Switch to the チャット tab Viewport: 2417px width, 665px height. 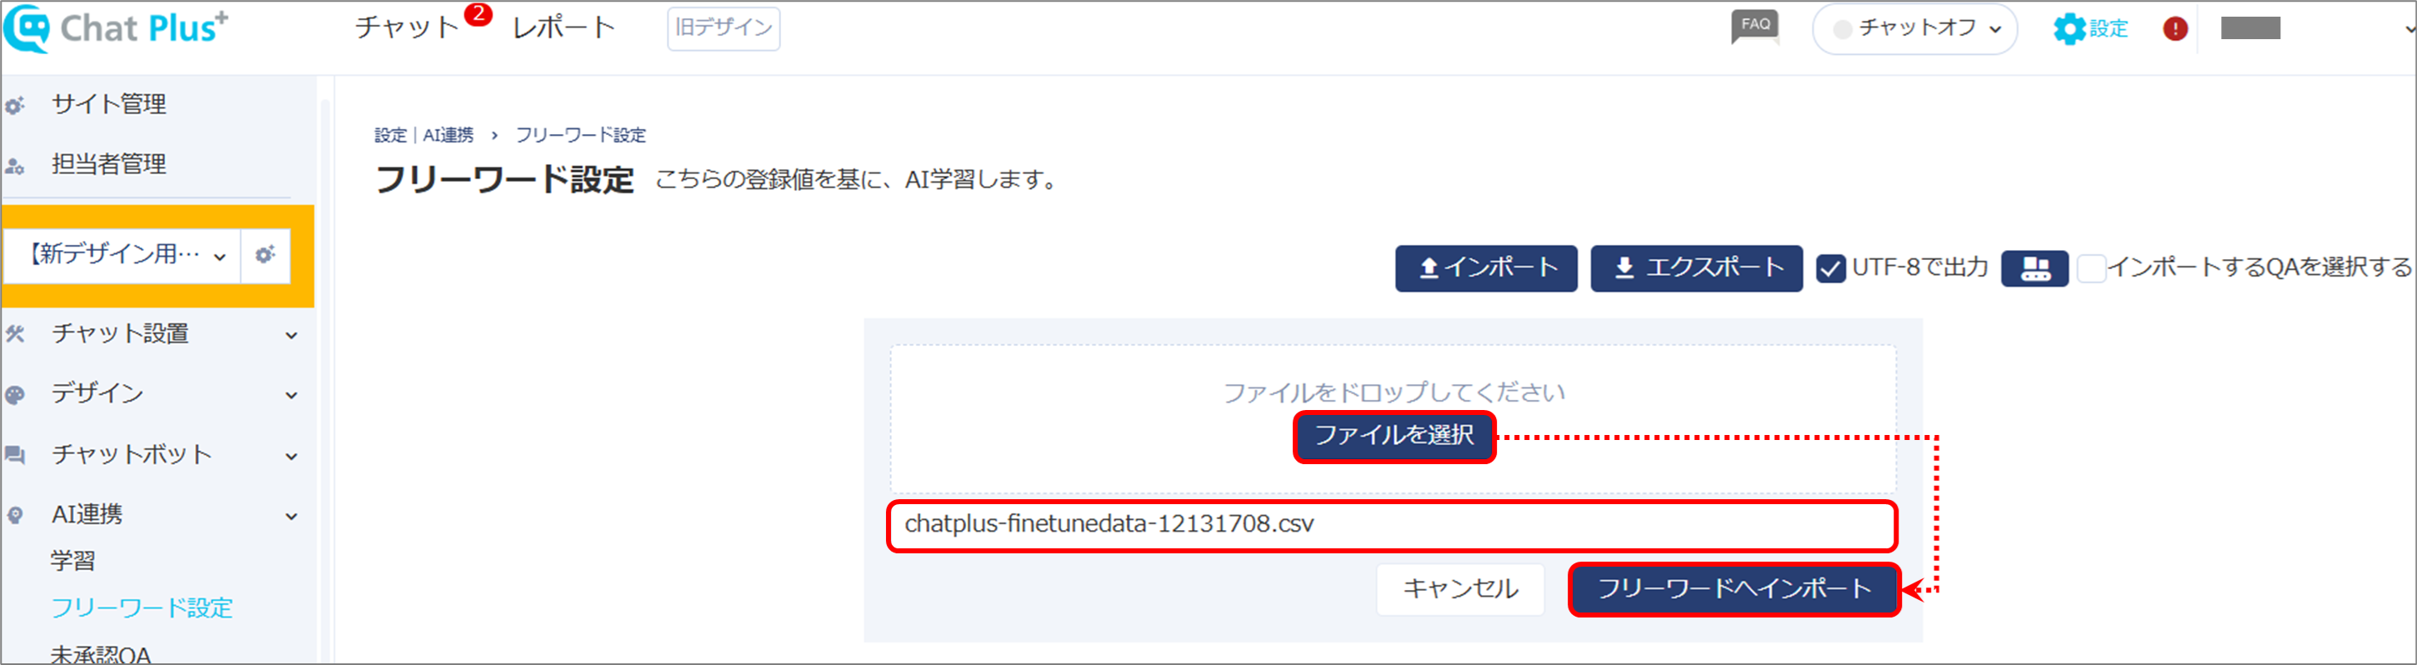(x=406, y=27)
